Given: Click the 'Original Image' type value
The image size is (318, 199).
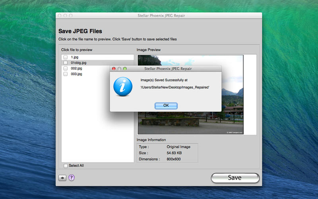Looking at the screenshot, I should click(x=178, y=147).
